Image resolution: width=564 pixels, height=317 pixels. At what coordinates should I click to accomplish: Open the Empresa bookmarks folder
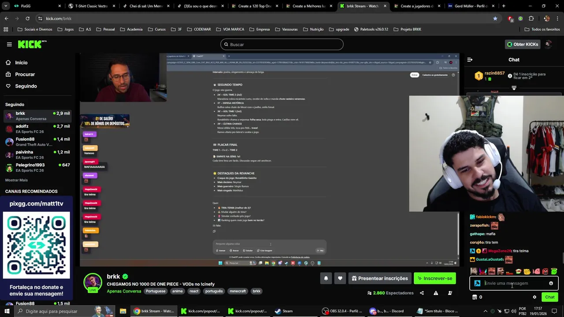(259, 29)
